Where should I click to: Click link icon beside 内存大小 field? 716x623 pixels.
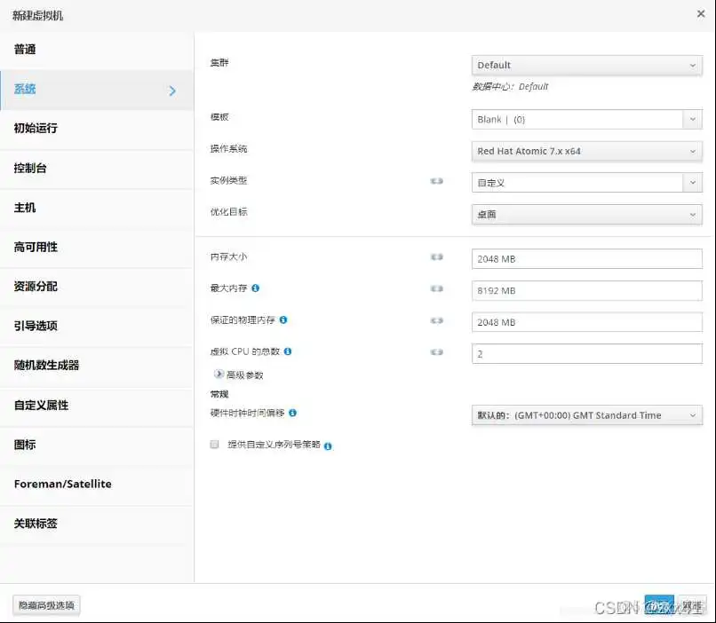tap(436, 257)
